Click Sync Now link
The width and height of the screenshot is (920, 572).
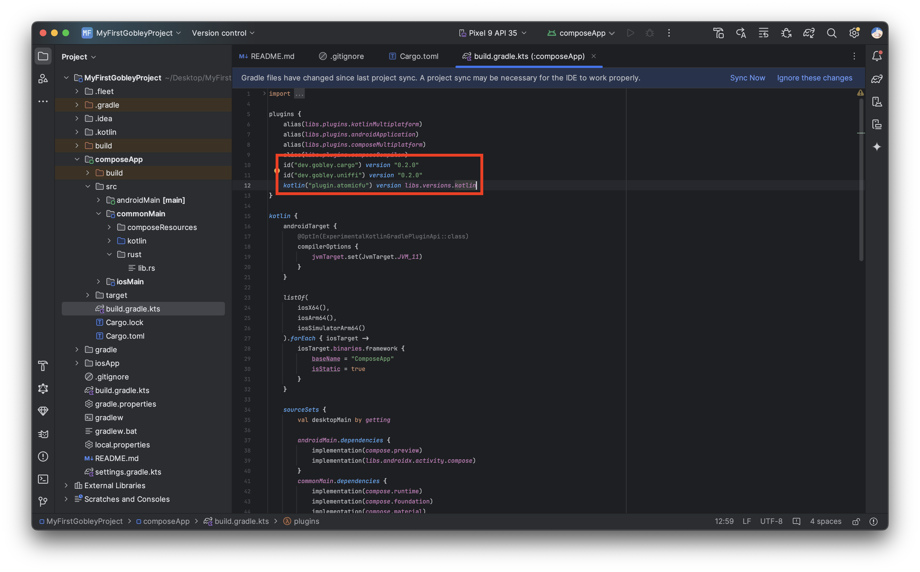(747, 78)
